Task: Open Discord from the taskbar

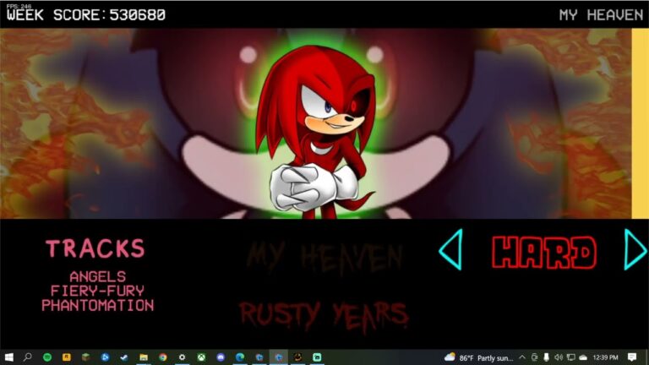Action: [x=221, y=357]
